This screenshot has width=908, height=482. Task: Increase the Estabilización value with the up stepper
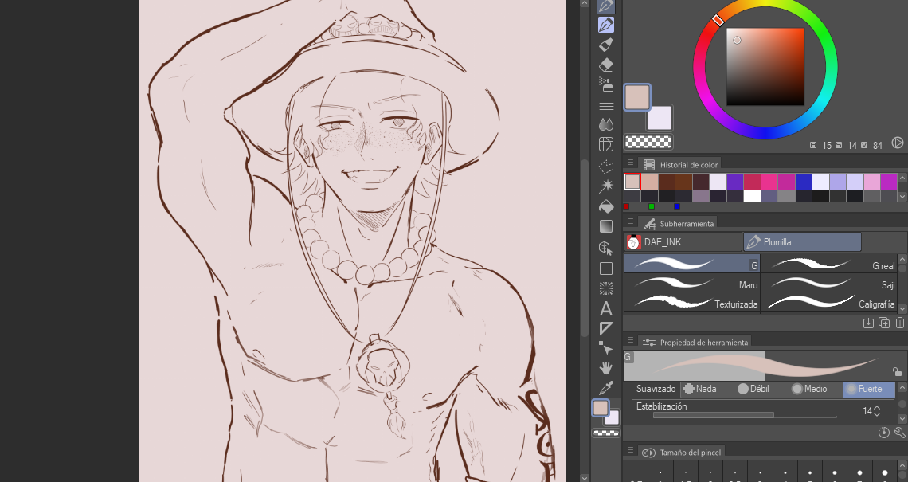877,408
